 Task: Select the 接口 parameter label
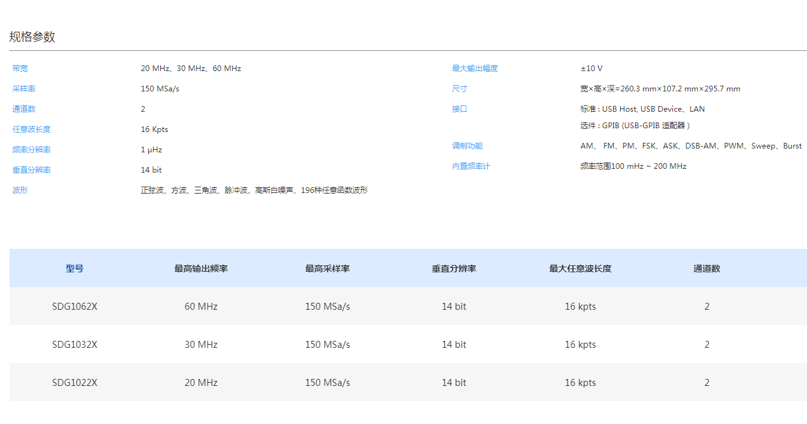point(459,109)
